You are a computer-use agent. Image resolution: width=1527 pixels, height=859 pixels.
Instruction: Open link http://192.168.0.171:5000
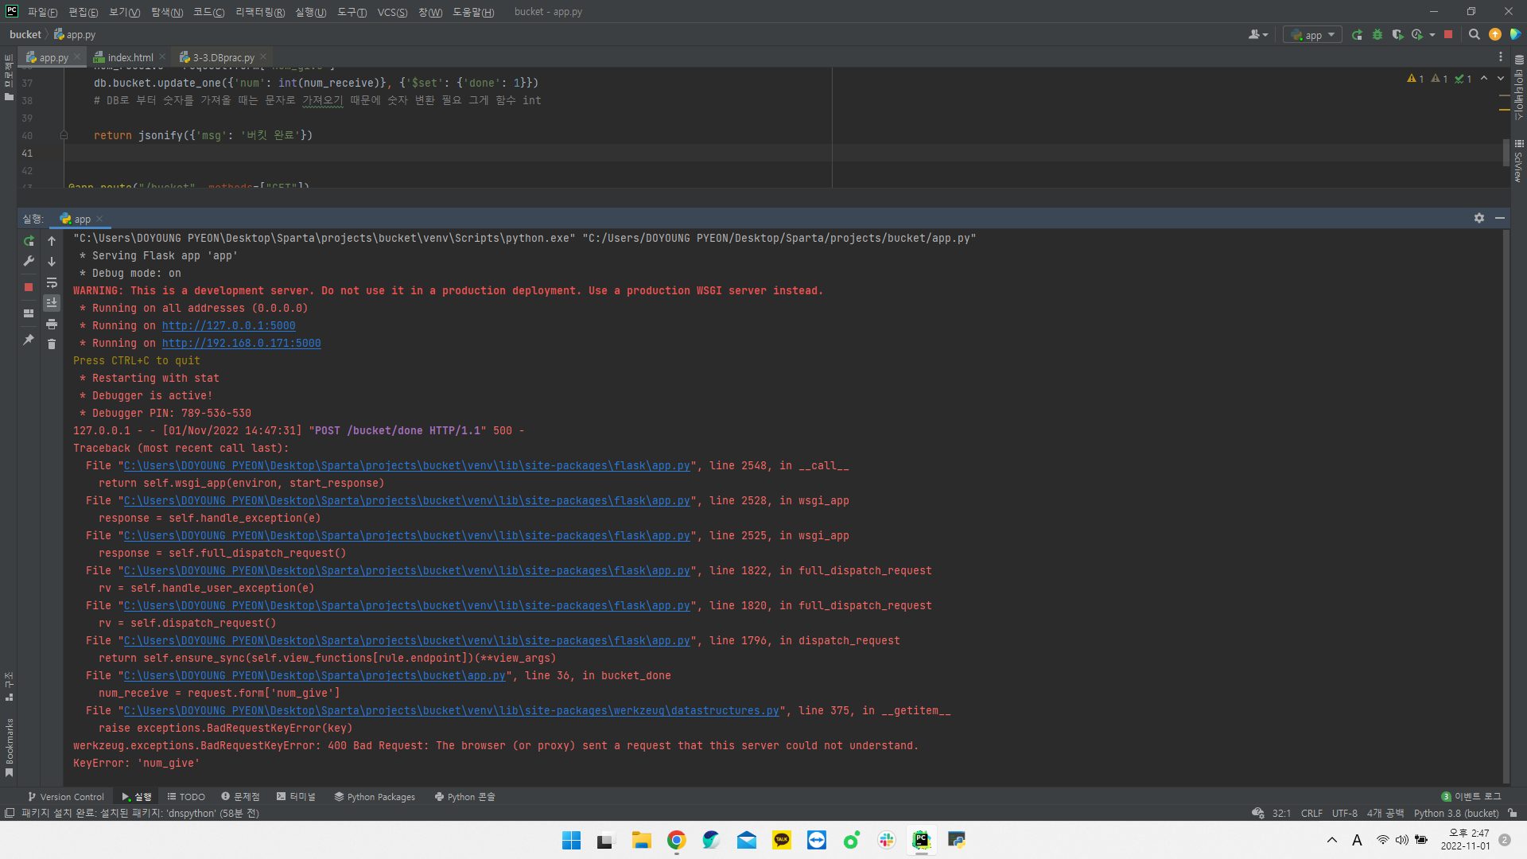pos(242,343)
